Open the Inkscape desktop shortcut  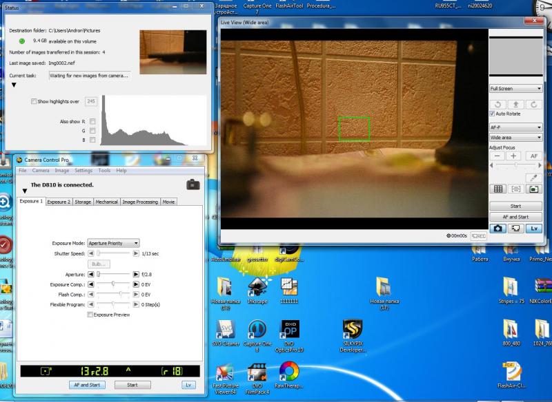coord(257,290)
